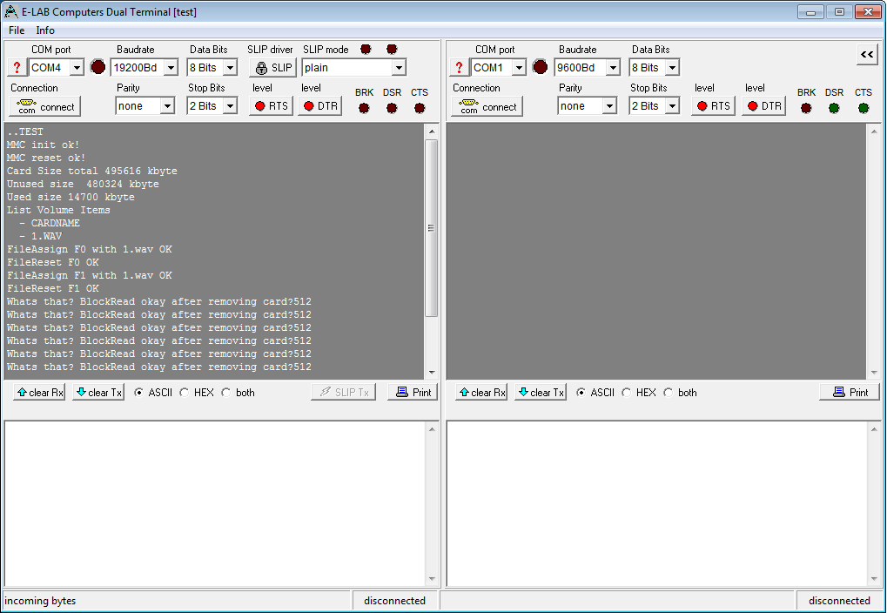Clear Tx in the right terminal
This screenshot has height=613, width=887.
(x=541, y=392)
